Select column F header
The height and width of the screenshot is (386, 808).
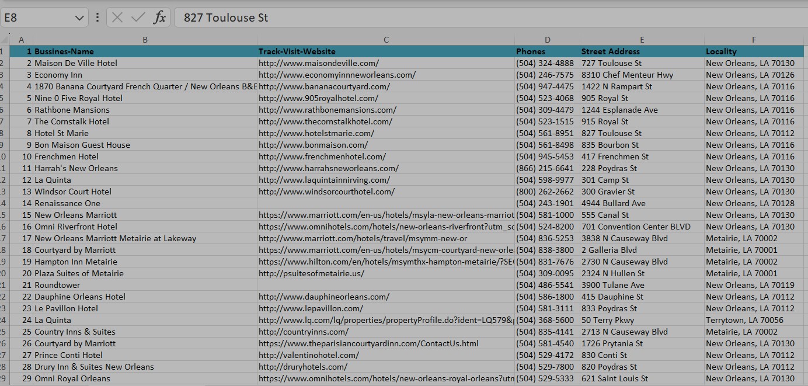[x=754, y=40]
